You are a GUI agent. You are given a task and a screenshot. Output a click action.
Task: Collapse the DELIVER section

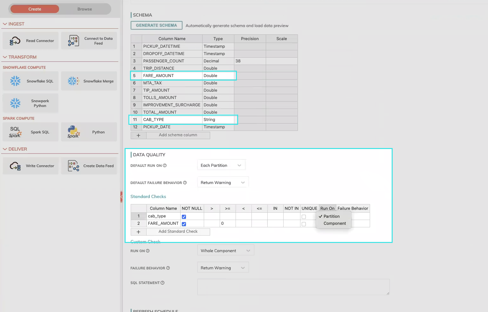(5, 149)
